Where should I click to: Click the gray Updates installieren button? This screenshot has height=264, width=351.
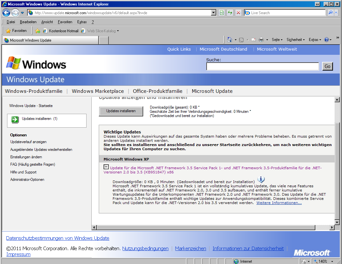tap(121, 111)
